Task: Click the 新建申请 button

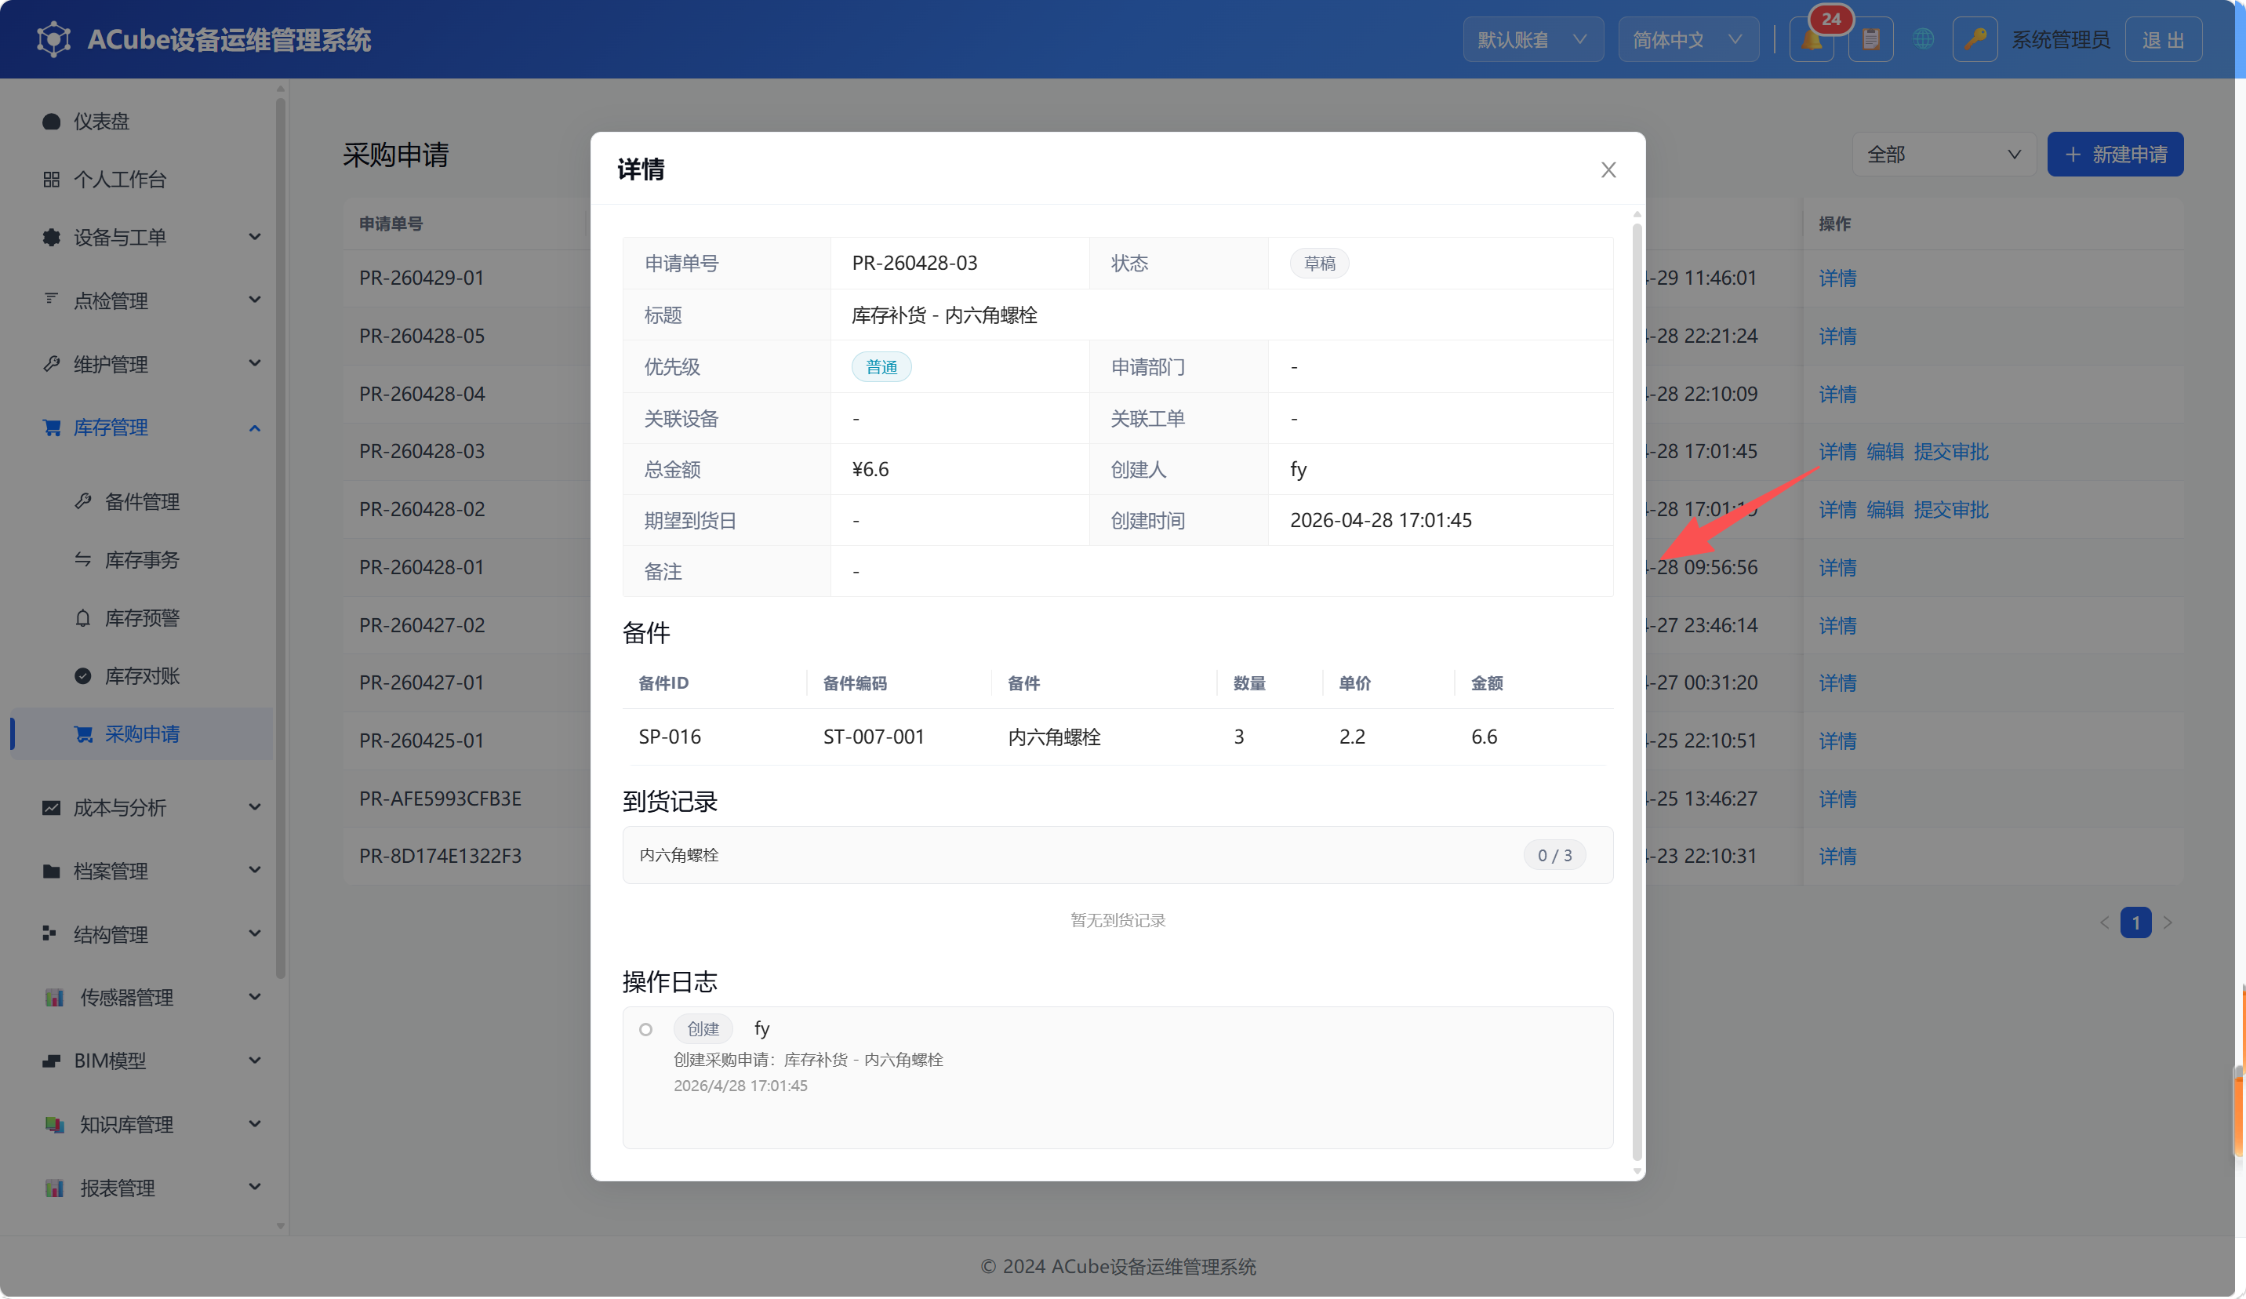Action: 2114,155
